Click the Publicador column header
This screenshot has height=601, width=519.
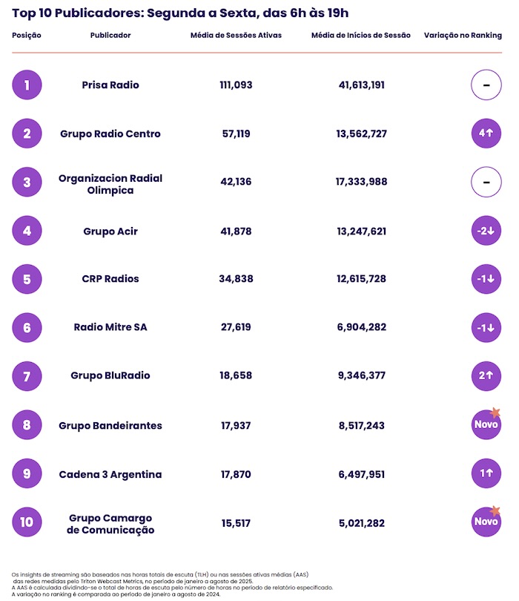(110, 36)
